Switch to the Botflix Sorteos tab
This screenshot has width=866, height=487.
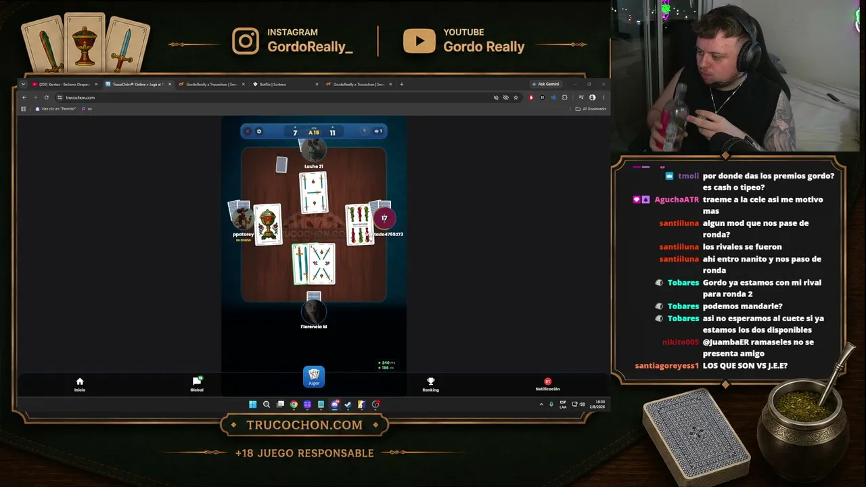pos(286,85)
